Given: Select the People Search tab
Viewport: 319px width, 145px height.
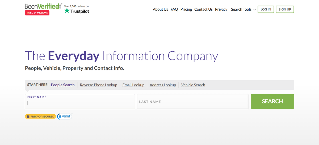Looking at the screenshot, I should 63,85.
